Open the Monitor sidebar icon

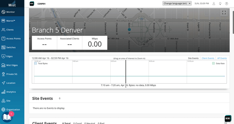click(4, 12)
